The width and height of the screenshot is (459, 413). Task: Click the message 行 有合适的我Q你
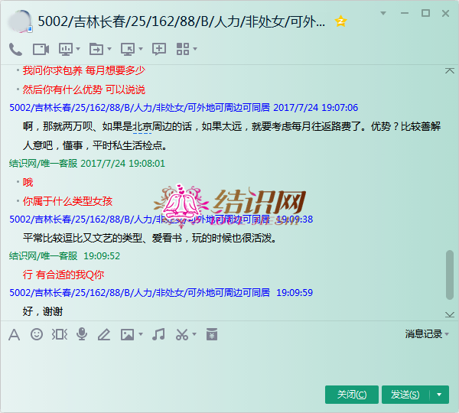(x=63, y=275)
